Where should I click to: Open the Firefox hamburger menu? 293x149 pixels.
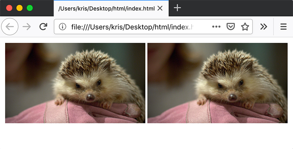(283, 27)
